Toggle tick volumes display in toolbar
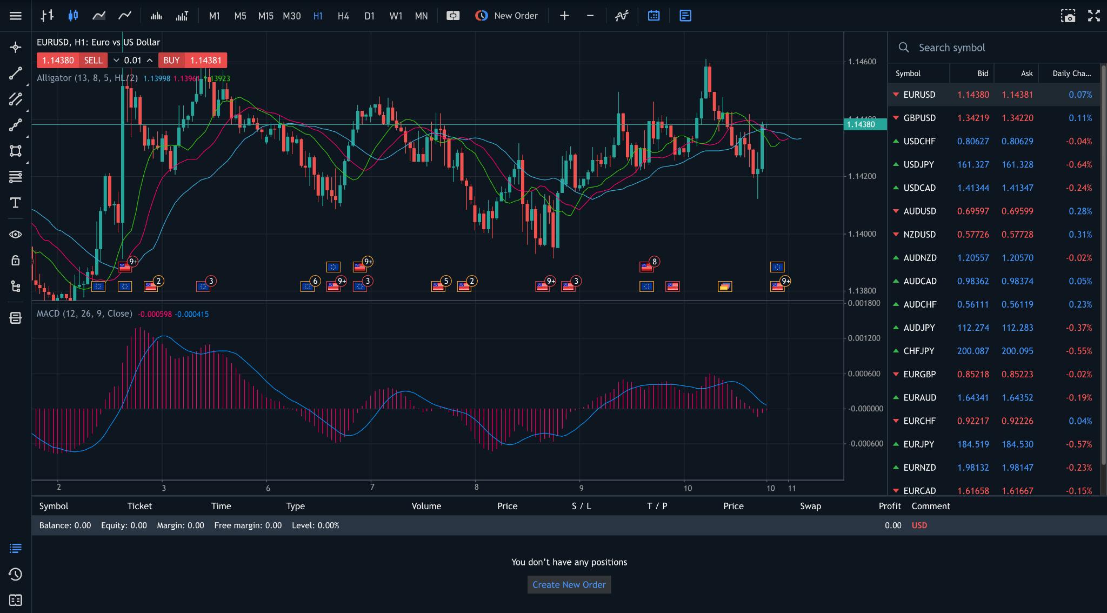The width and height of the screenshot is (1107, 613). click(182, 16)
